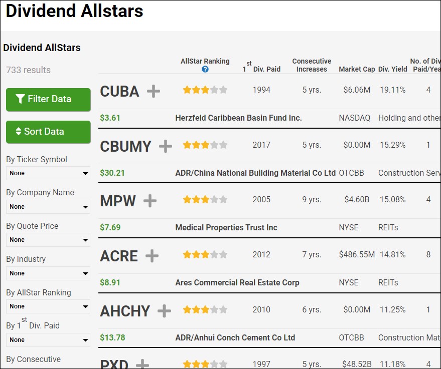Click the plus icon next to CUBA
The height and width of the screenshot is (369, 441).
(x=154, y=91)
